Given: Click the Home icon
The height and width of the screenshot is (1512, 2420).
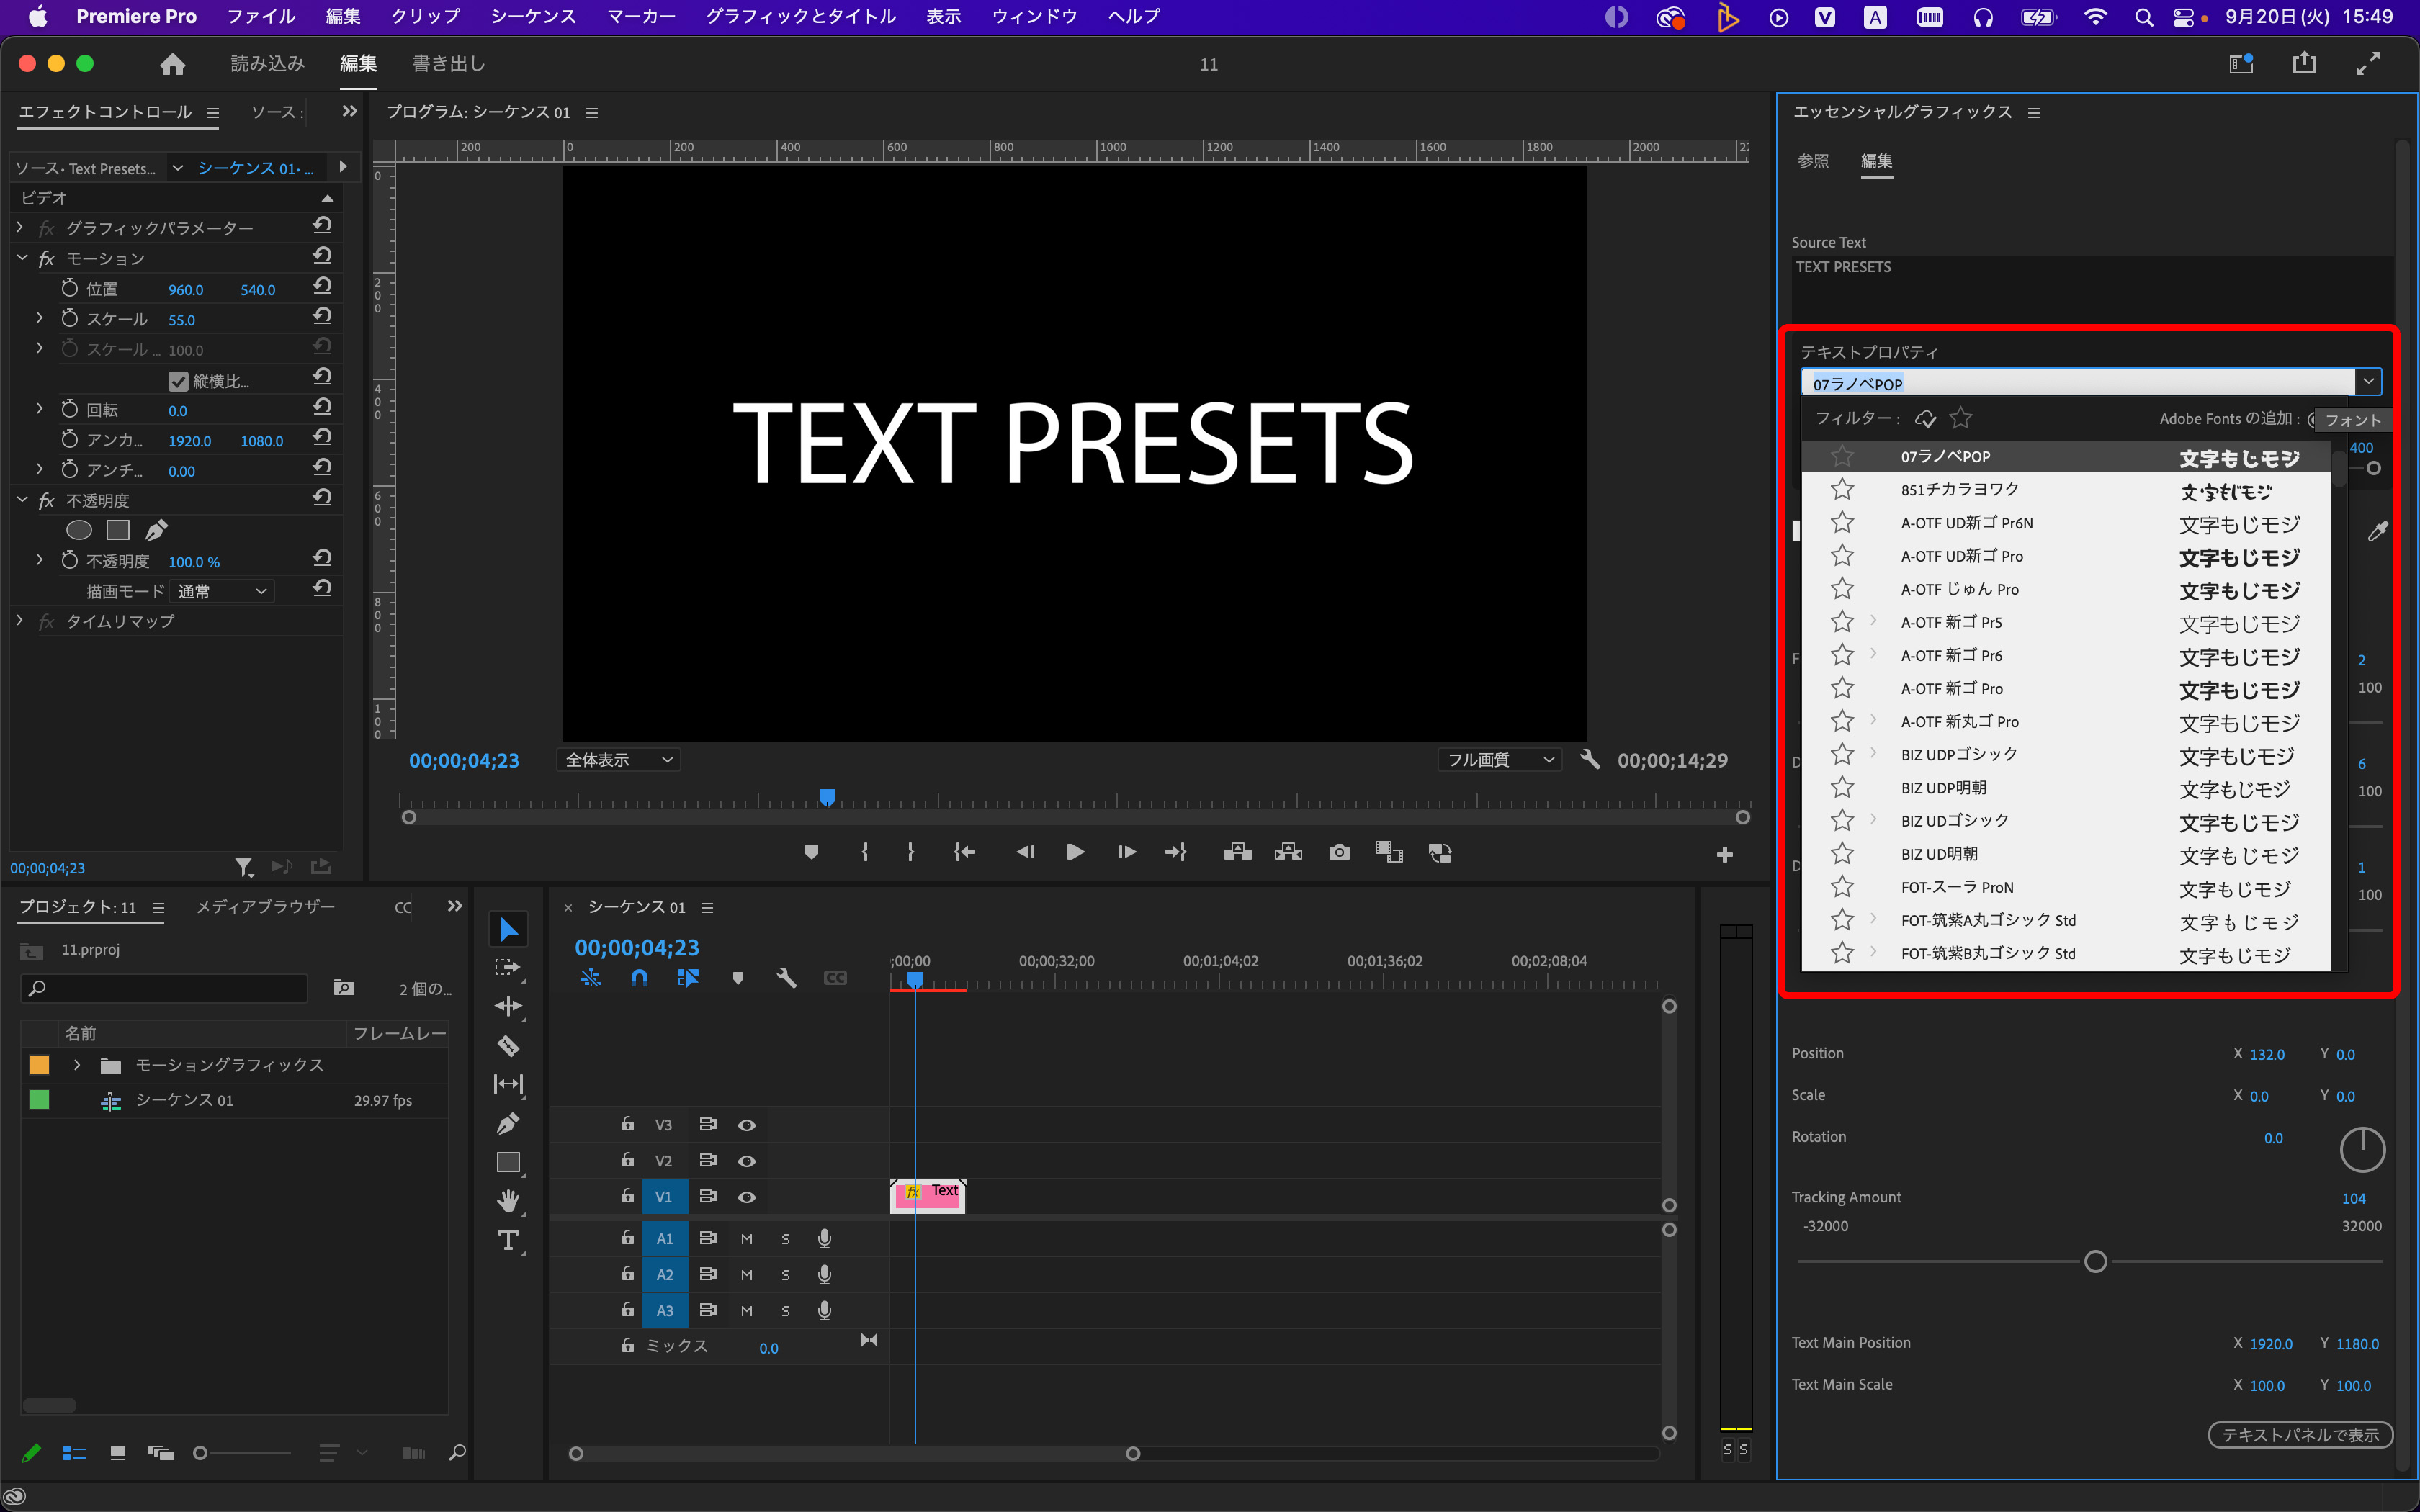Looking at the screenshot, I should click(172, 64).
